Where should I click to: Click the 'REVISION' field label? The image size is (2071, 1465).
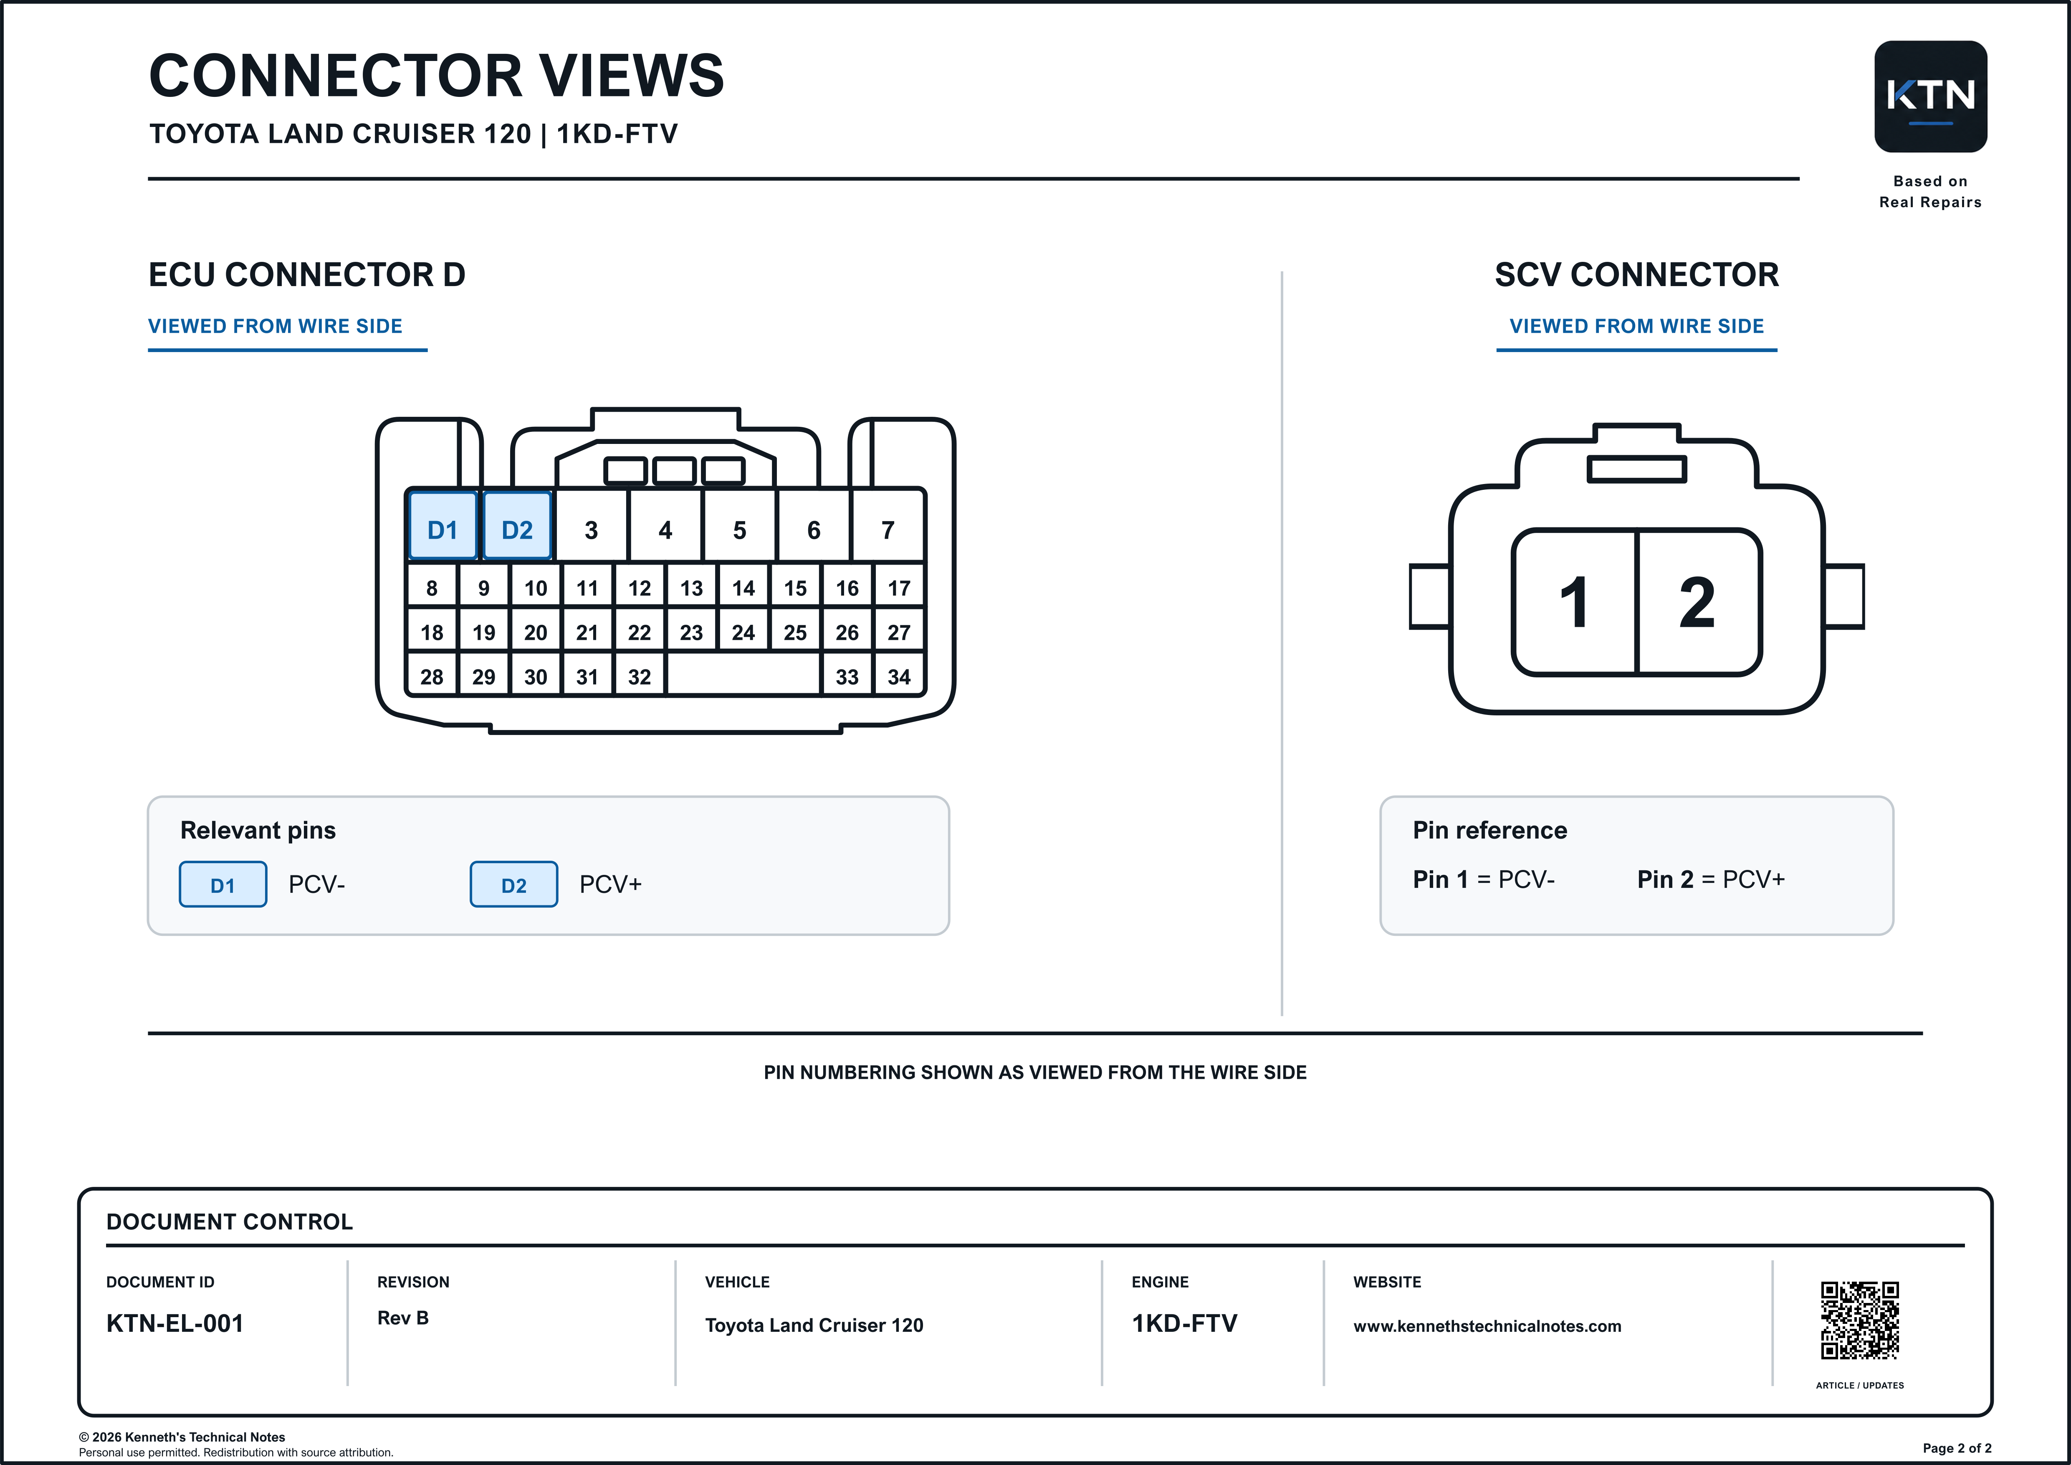click(x=413, y=1282)
